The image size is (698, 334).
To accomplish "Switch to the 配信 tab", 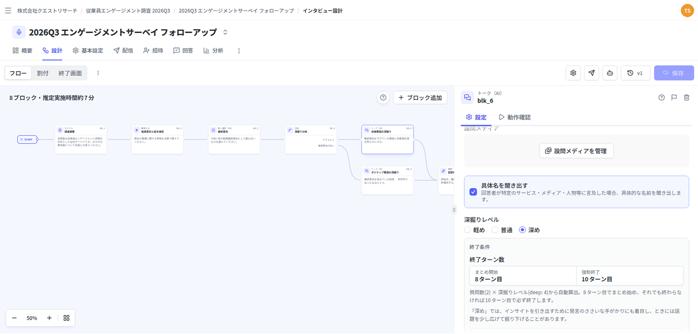I will (123, 51).
